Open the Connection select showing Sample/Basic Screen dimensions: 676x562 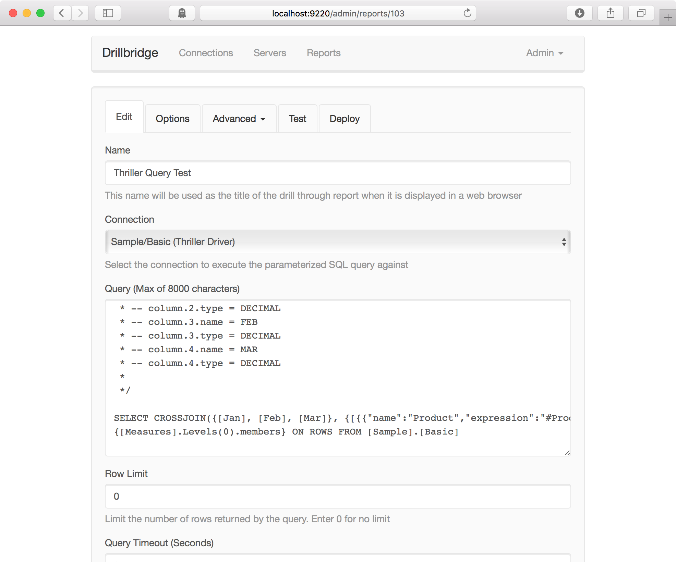[338, 242]
